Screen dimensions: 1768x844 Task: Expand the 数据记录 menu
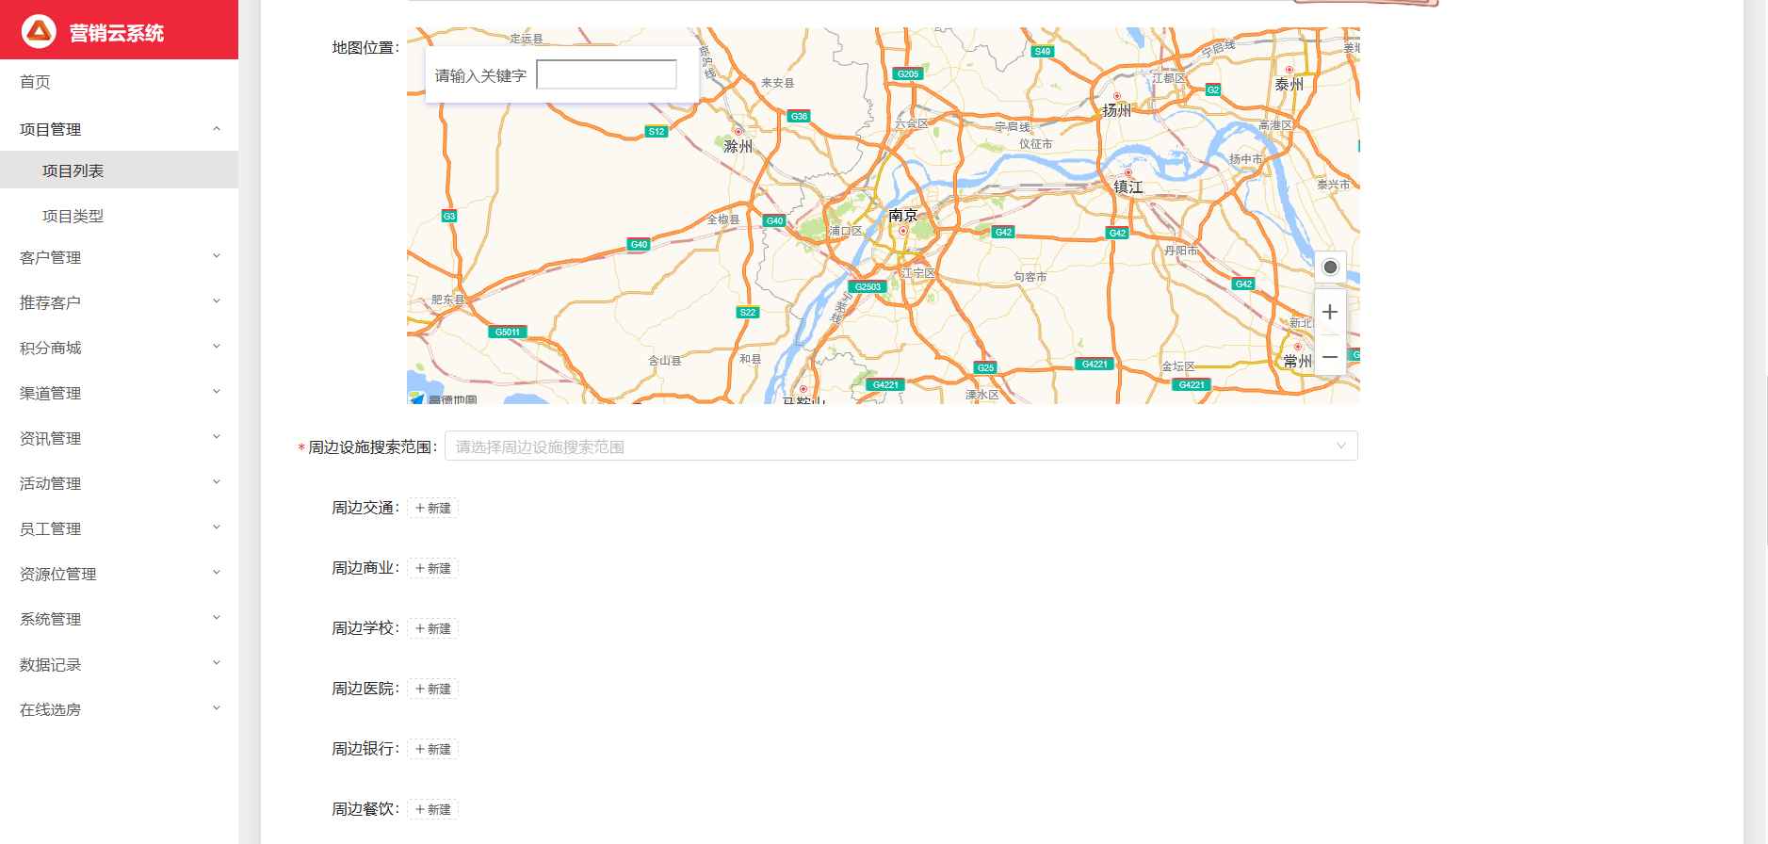click(119, 664)
